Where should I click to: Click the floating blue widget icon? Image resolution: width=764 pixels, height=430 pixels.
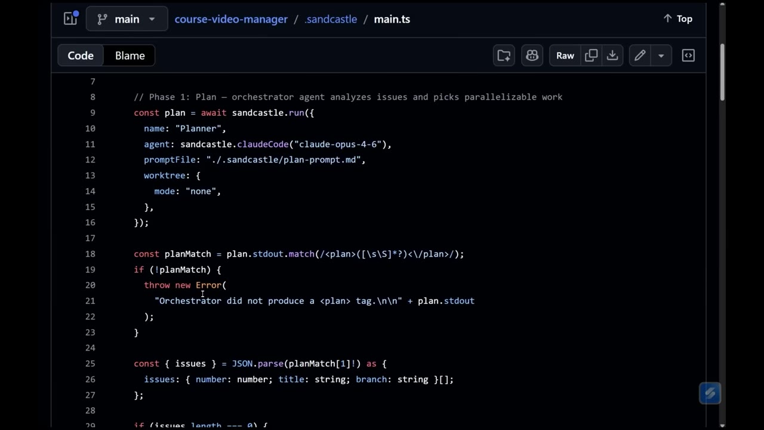pyautogui.click(x=710, y=394)
